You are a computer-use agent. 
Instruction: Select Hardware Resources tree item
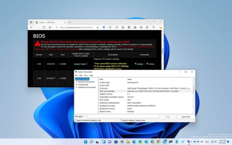(86, 82)
